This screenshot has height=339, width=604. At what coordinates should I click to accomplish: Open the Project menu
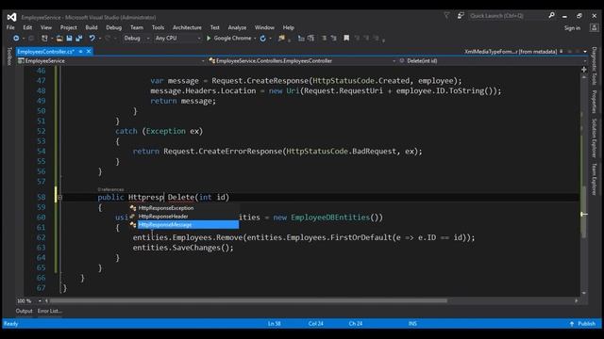[69, 27]
